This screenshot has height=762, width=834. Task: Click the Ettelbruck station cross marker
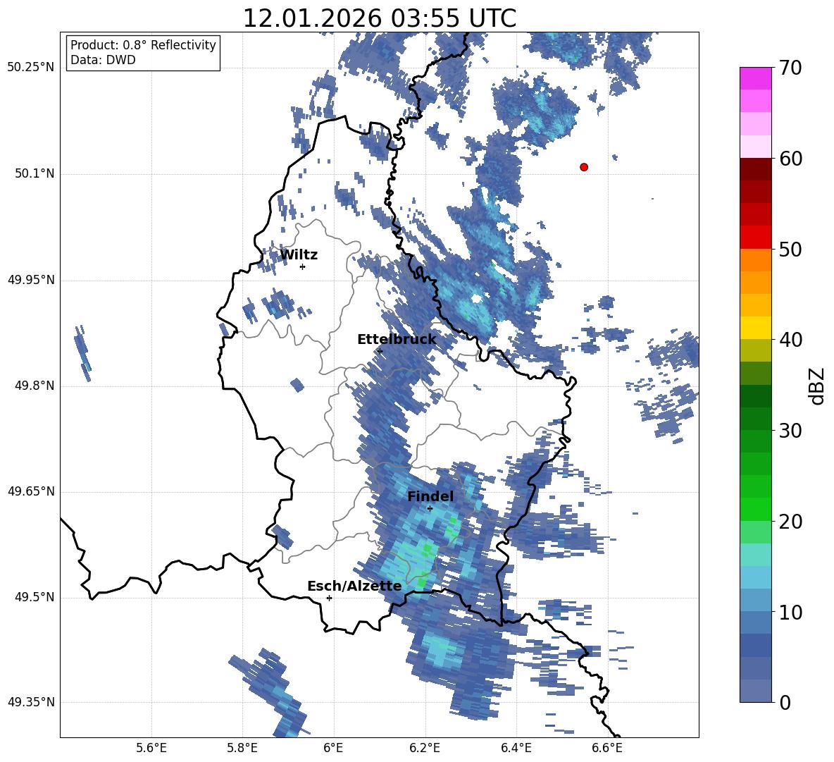coord(380,351)
